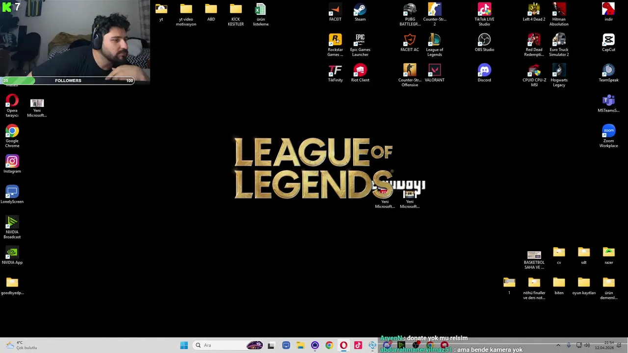Select the nöhü finaller ve ders not... folder
Image resolution: width=628 pixels, height=353 pixels.
pos(534,288)
